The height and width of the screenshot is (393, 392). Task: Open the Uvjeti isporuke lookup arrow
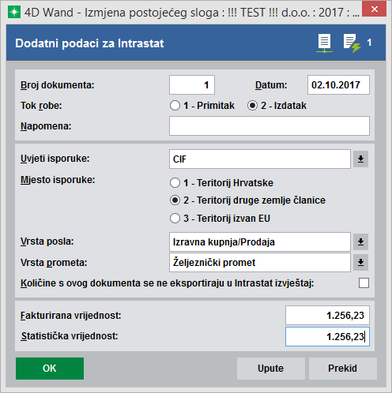pyautogui.click(x=360, y=159)
